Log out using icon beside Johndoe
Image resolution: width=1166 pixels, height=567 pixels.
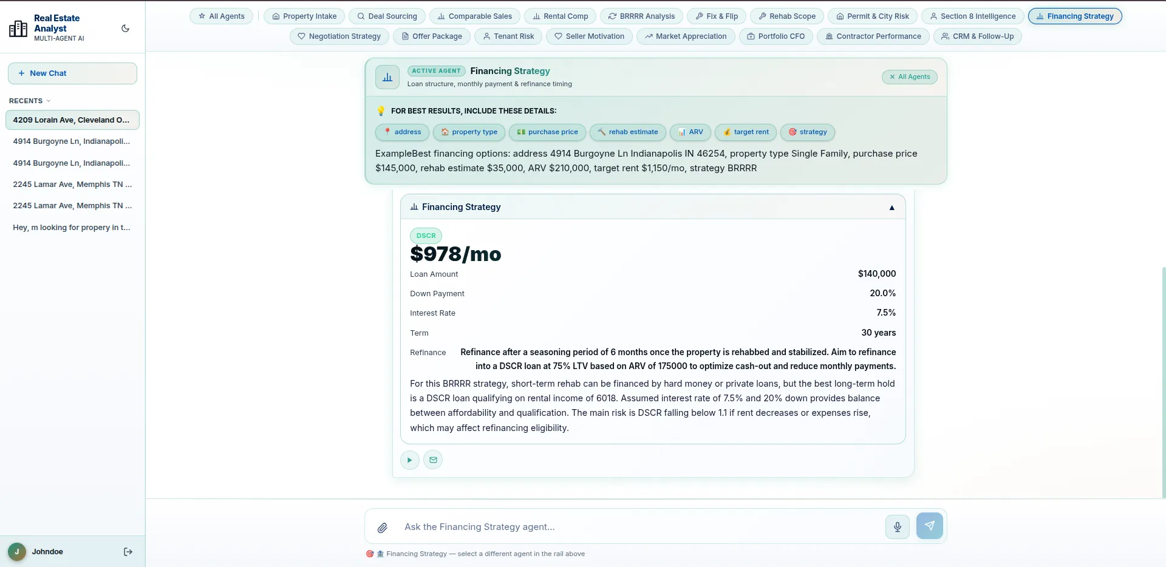pos(128,552)
